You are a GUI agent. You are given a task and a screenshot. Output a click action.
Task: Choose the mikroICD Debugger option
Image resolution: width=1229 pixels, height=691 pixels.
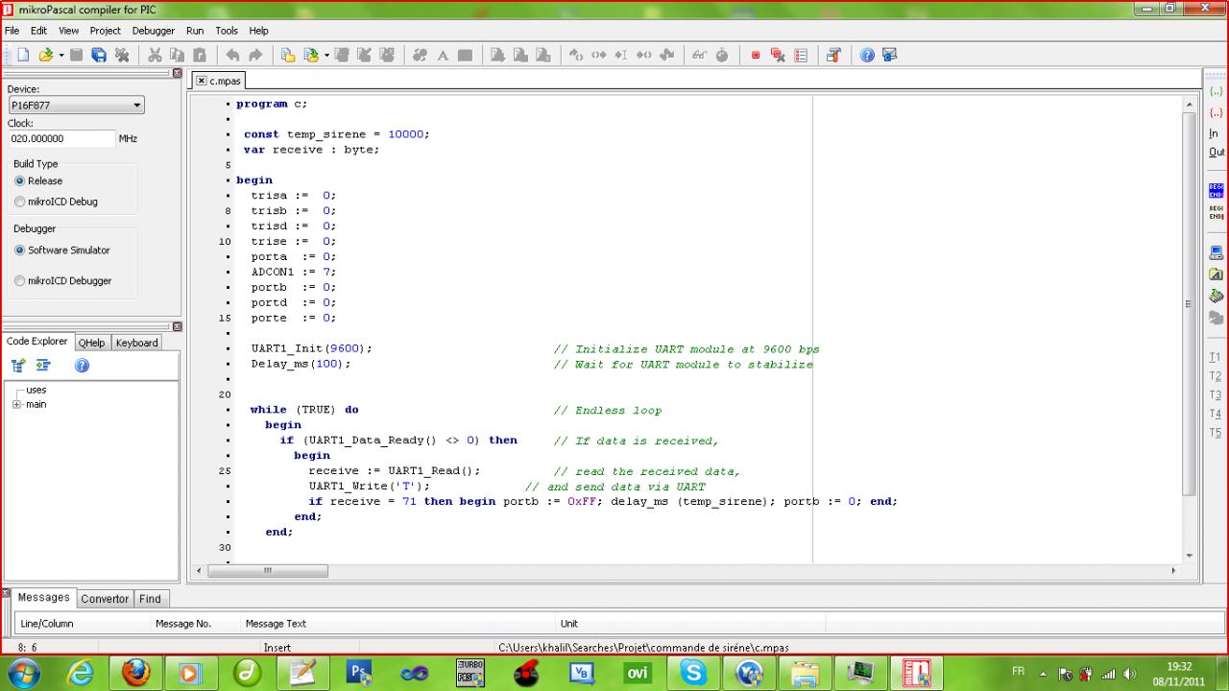(20, 281)
